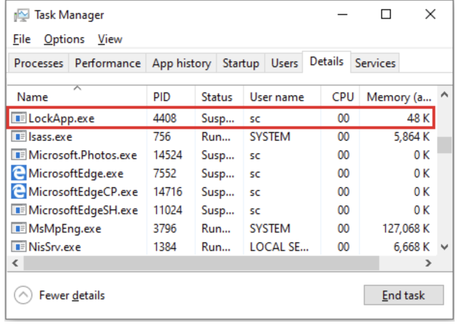
Task: Click the lsass.exe process icon
Action: (19, 136)
